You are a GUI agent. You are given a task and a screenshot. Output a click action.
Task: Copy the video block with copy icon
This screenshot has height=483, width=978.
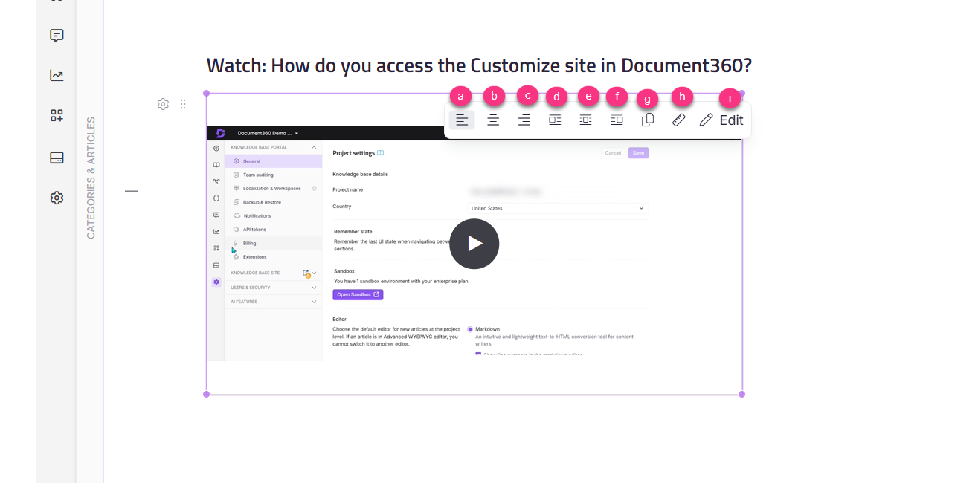point(648,120)
